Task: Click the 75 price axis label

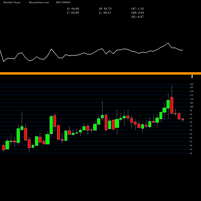Action: (x=191, y=126)
